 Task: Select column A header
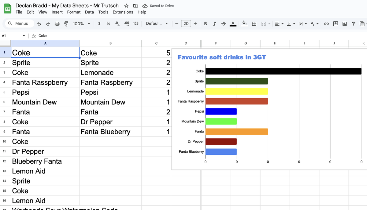coord(45,43)
